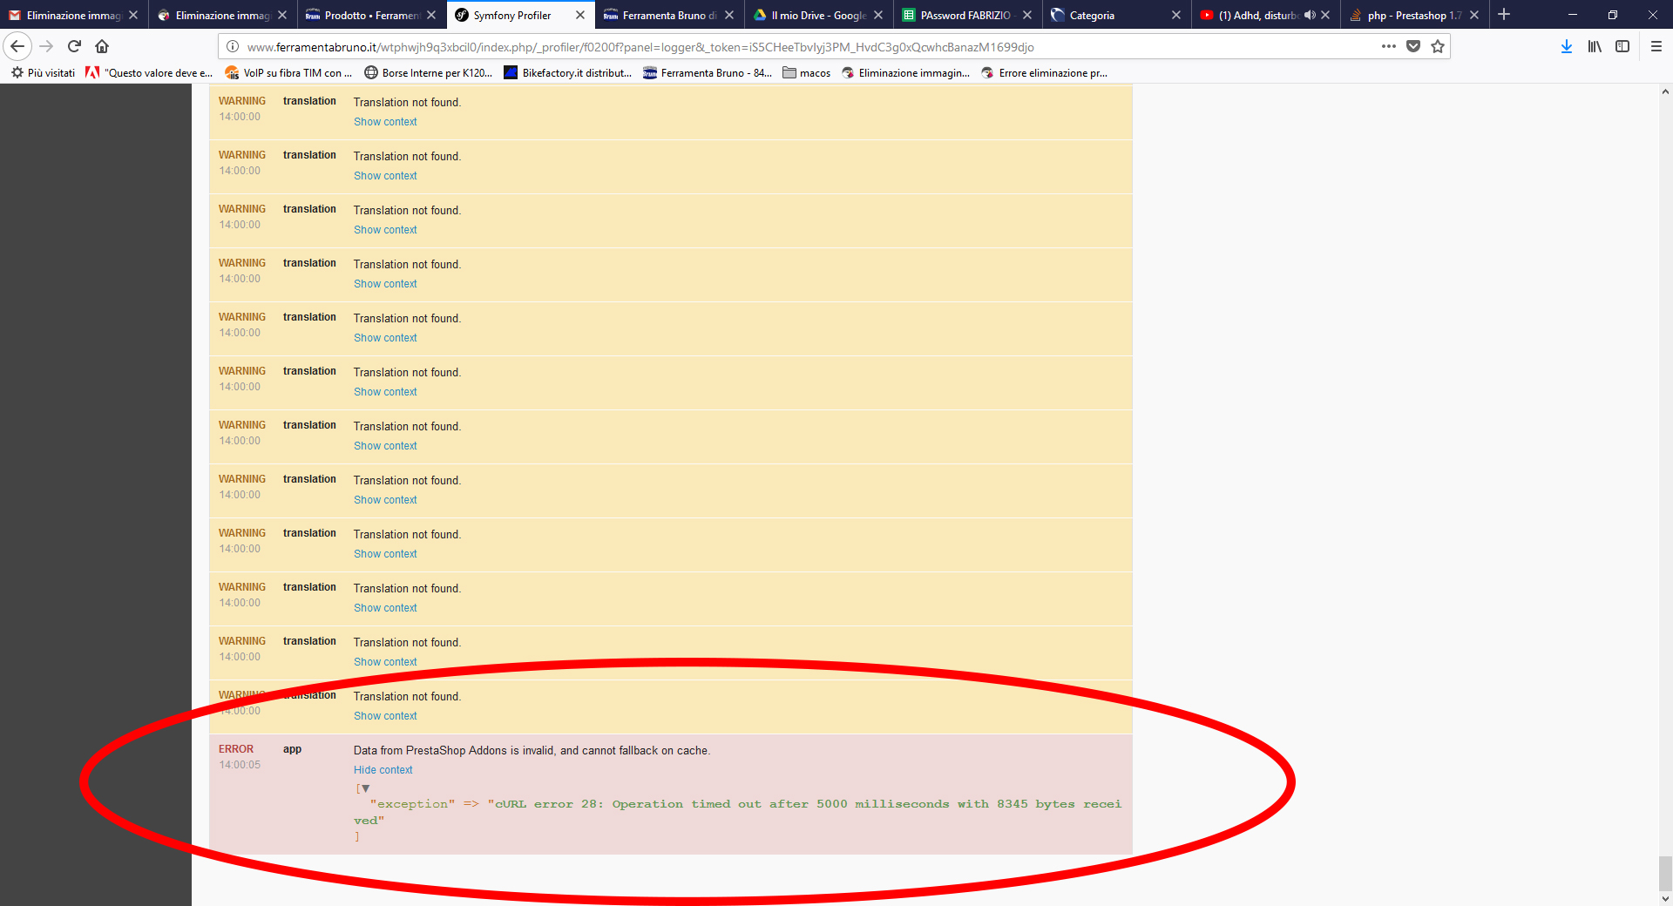Viewport: 1673px width, 906px height.
Task: Open a new browser tab
Action: coord(1504,15)
